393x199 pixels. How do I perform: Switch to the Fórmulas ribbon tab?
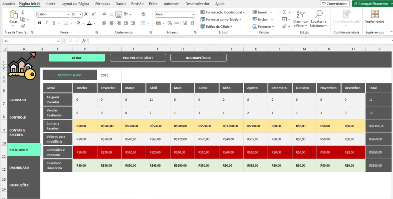click(x=102, y=3)
